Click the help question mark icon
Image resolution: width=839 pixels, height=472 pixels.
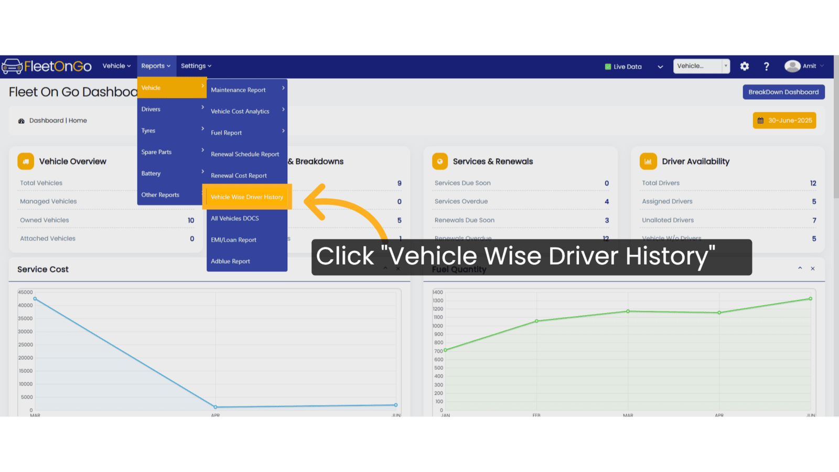coord(766,66)
